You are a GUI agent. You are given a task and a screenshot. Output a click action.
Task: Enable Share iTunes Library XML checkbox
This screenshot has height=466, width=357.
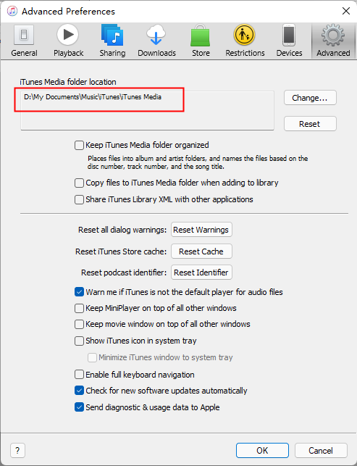pos(79,199)
